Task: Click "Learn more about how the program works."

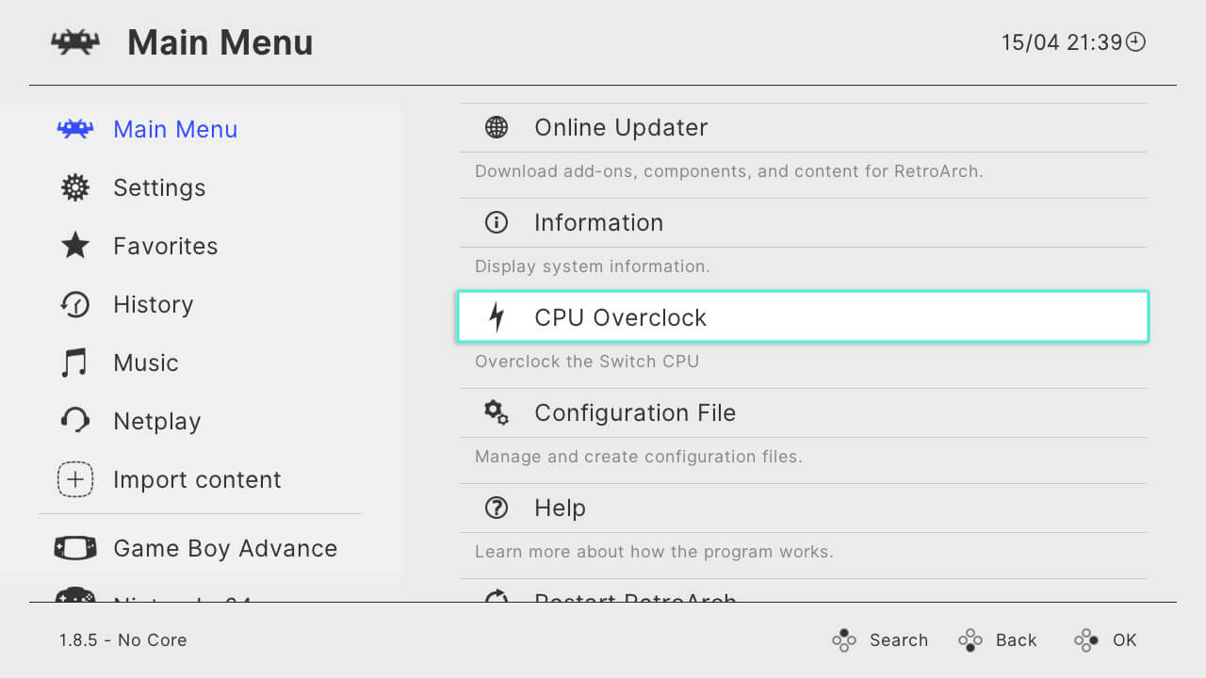Action: coord(655,552)
